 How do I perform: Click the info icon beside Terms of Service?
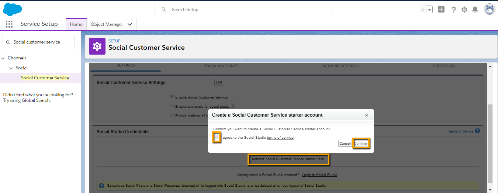477,131
